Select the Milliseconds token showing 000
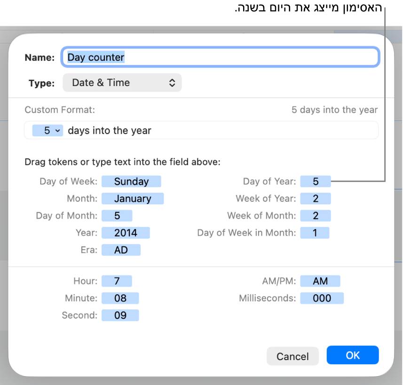The width and height of the screenshot is (403, 385). click(x=322, y=298)
